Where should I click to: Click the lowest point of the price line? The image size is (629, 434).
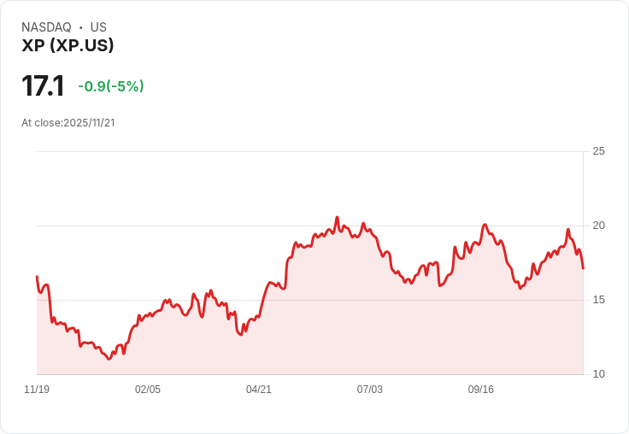click(x=109, y=360)
